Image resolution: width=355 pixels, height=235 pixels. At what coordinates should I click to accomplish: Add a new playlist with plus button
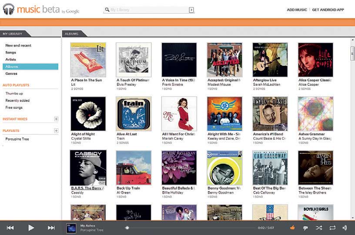[56, 131]
